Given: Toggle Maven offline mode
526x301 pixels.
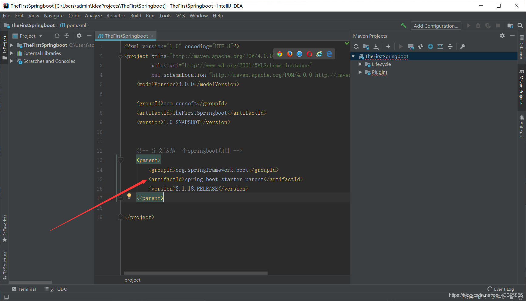Looking at the screenshot, I should 420,46.
